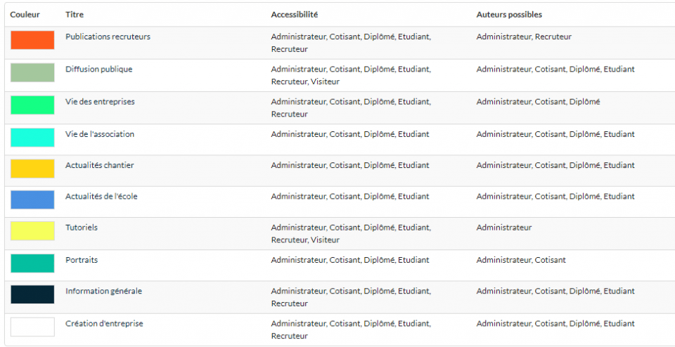Screen dimensions: 675x347
Task: Click Administrateur author cell in Tutoriels row
Action: [504, 228]
